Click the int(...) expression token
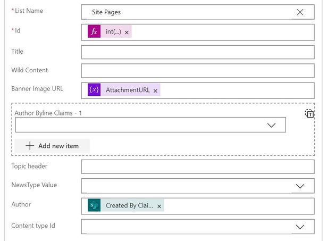 [x=113, y=32]
